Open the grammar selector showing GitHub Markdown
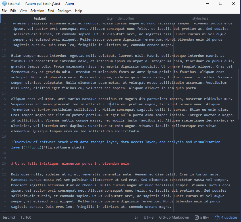Image resolution: width=241 pixels, height=222 pixels. pyautogui.click(x=174, y=217)
